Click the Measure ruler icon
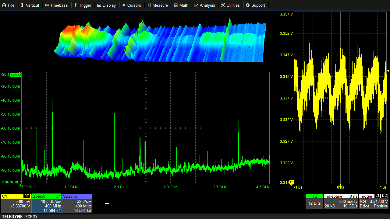 coord(149,5)
